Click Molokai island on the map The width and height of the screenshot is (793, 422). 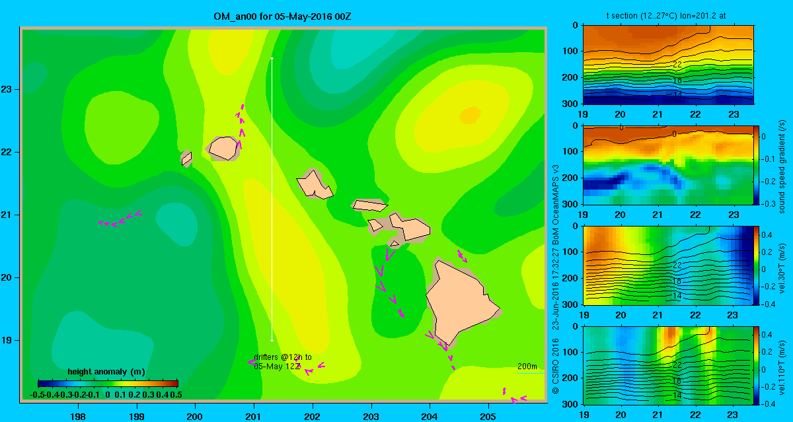coord(369,205)
